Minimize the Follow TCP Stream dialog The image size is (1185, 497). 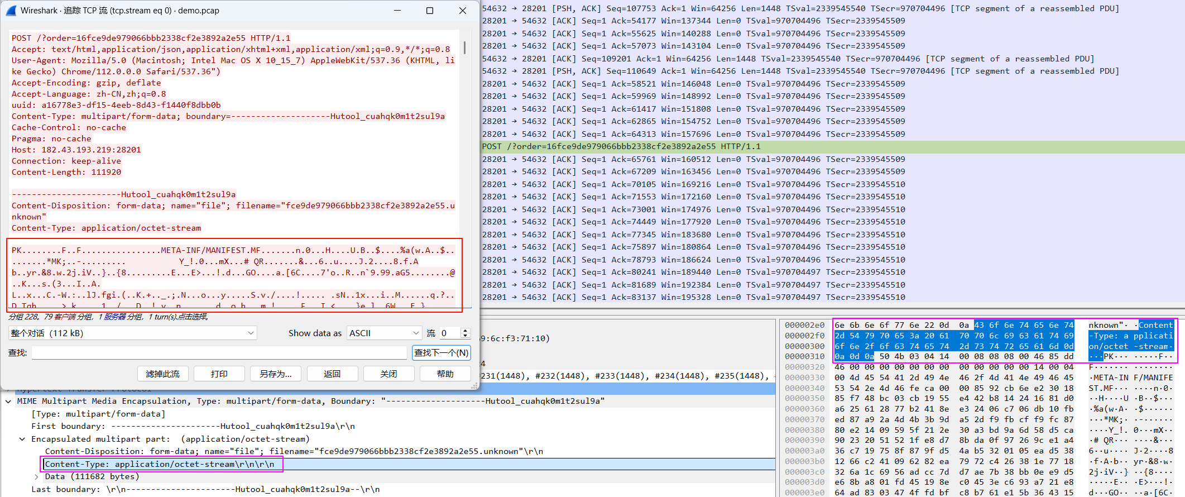(397, 11)
